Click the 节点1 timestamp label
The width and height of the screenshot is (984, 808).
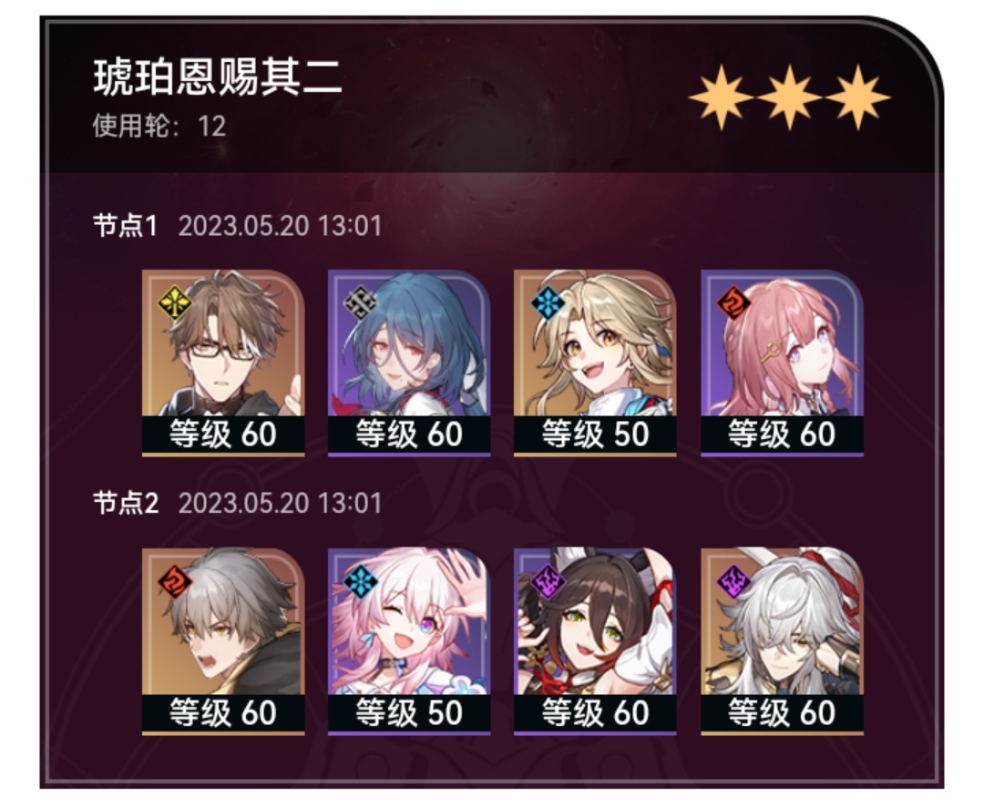point(280,226)
